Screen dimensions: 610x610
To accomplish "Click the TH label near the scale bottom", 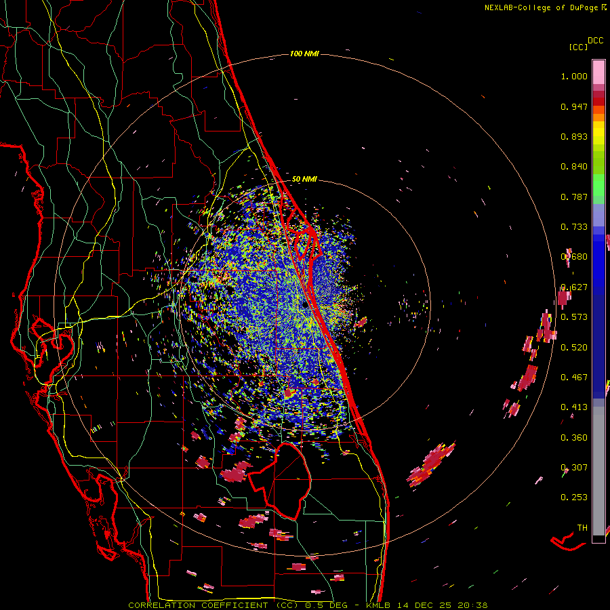I will (582, 528).
